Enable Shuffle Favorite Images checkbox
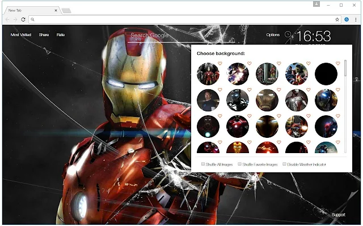Viewport: 363px width, 226px height. point(239,164)
